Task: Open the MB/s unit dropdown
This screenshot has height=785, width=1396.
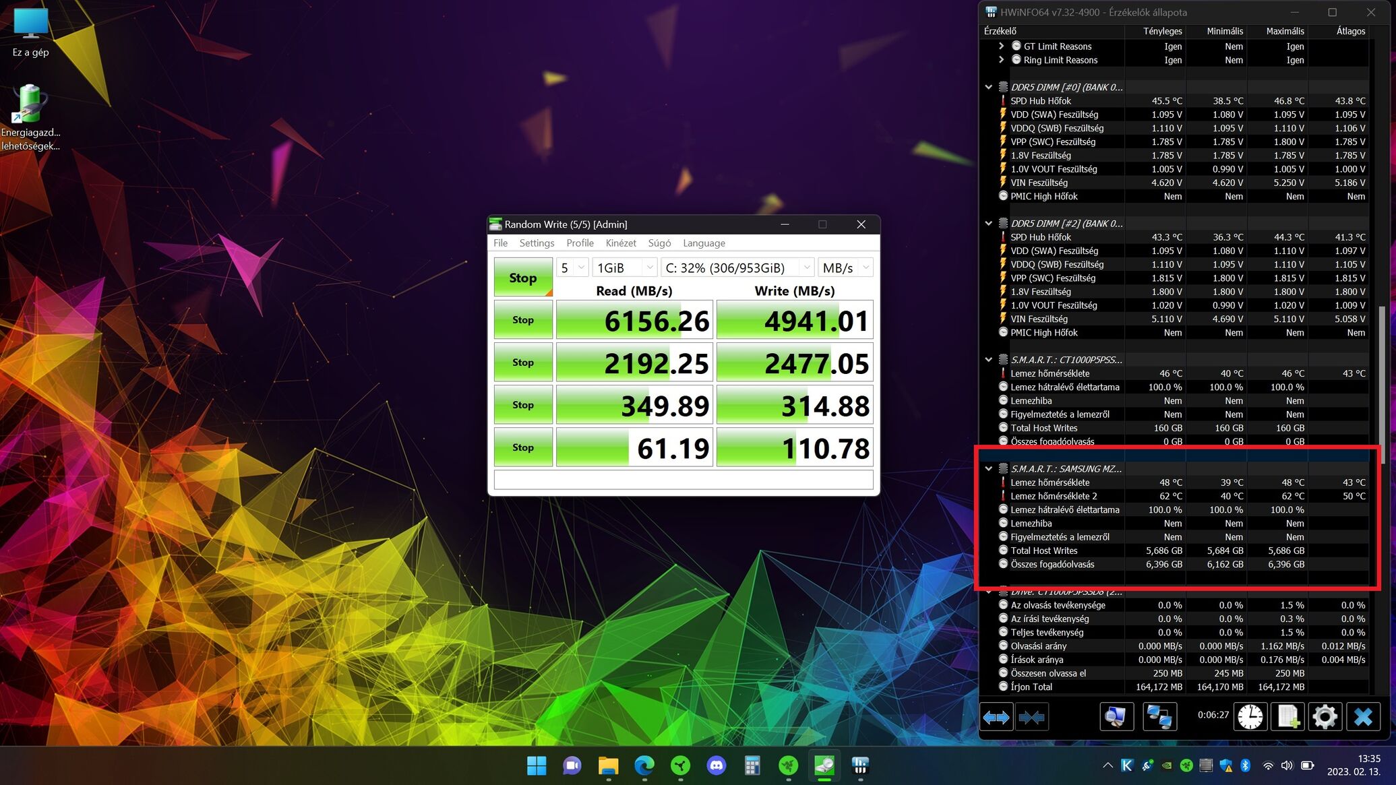Action: tap(846, 268)
